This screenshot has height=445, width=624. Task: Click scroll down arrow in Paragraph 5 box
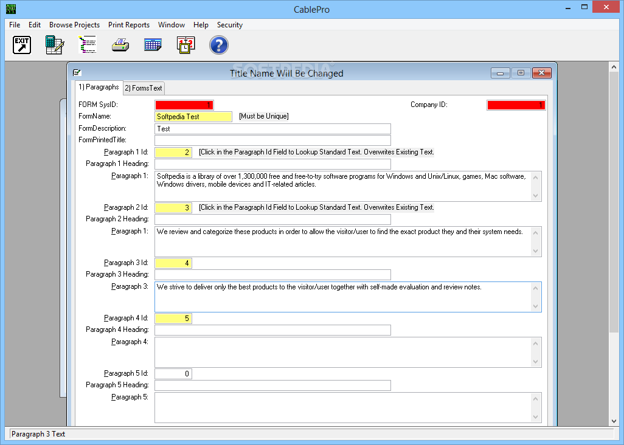[x=536, y=416]
